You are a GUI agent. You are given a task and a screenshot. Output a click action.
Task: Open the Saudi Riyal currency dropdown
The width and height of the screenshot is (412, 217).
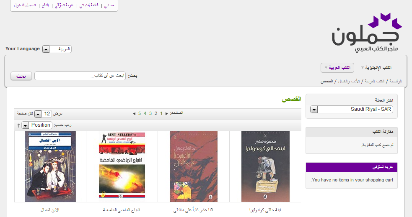pos(352,109)
